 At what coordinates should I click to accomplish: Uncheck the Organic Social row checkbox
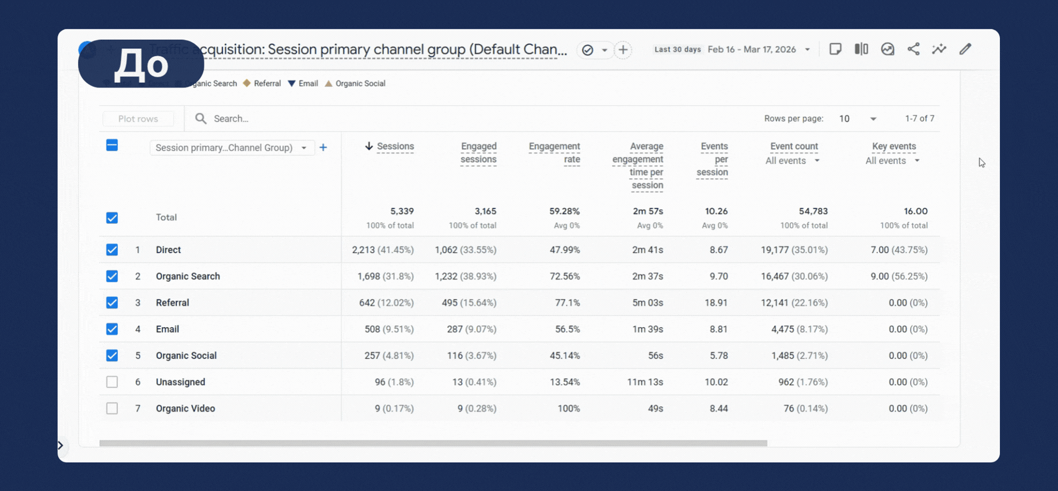point(112,356)
